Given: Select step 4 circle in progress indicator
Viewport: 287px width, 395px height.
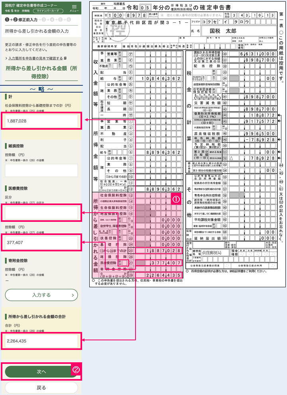Looking at the screenshot, I should pos(52,20).
